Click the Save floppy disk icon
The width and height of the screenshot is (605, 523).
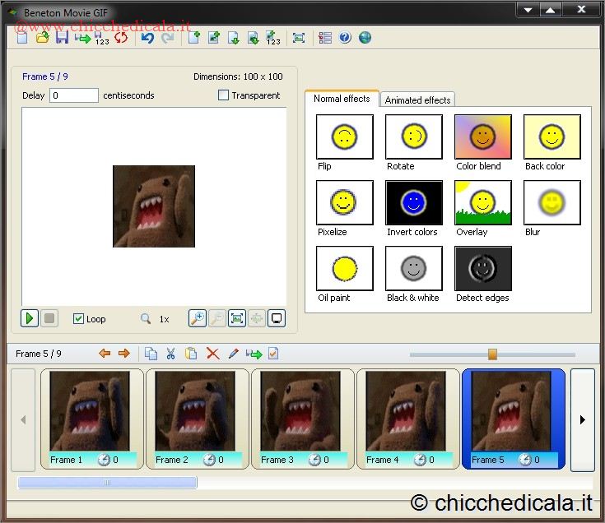click(x=63, y=38)
